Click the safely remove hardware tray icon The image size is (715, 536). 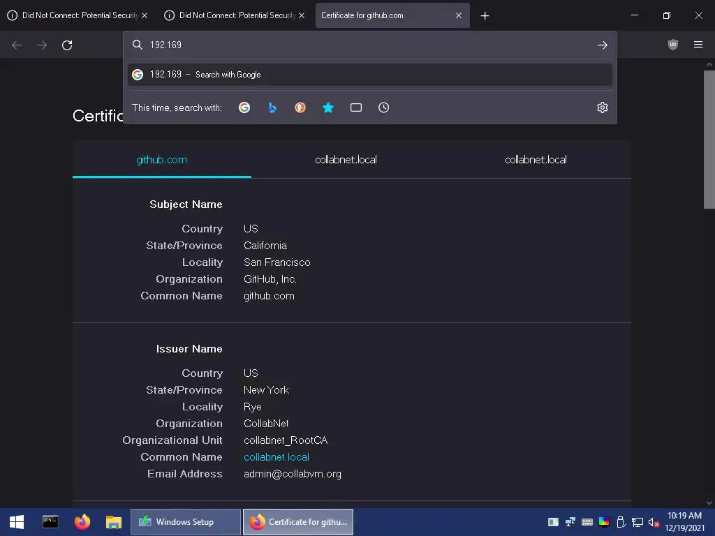621,522
